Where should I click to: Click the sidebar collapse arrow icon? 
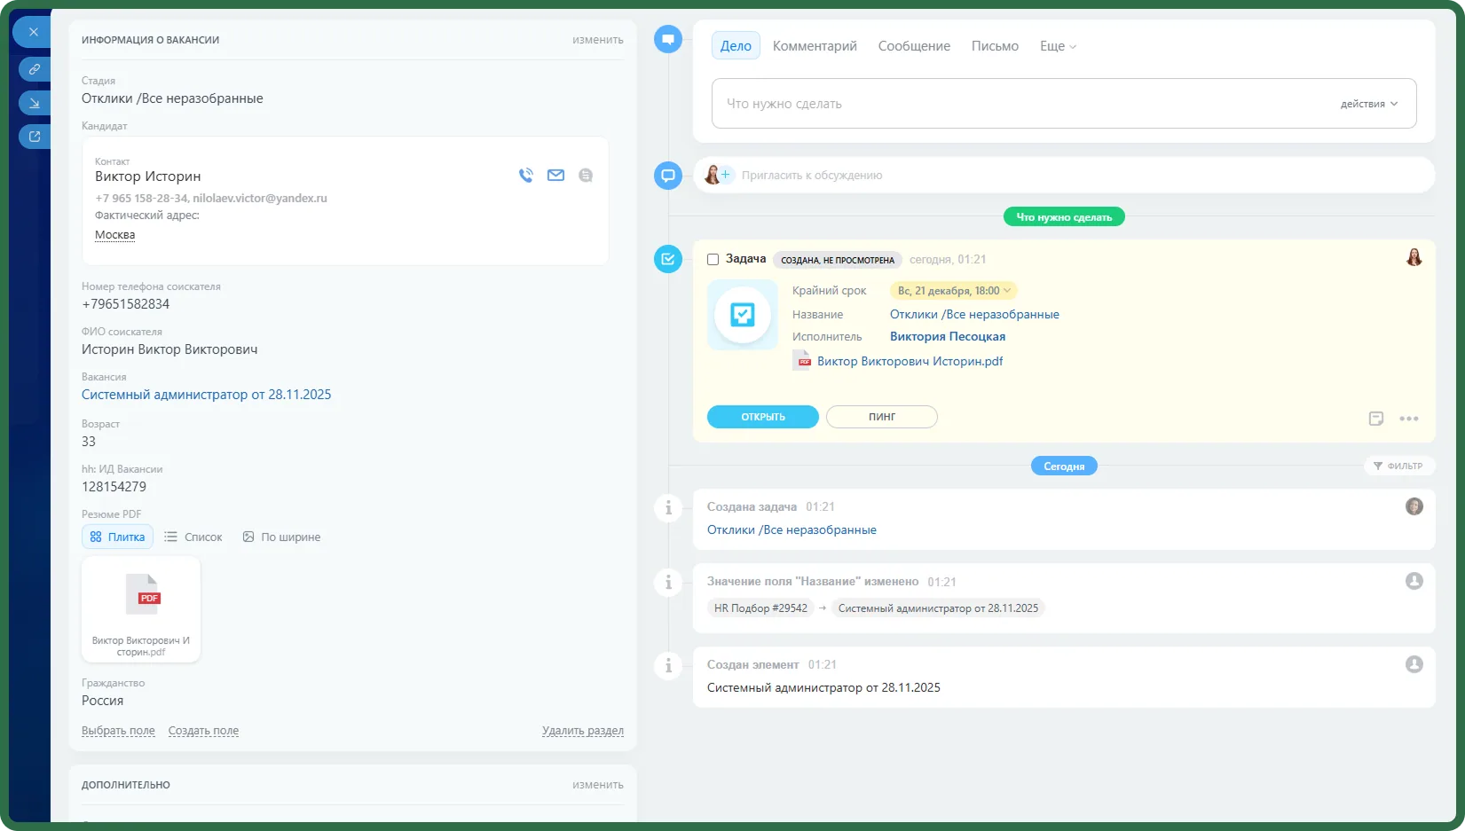(x=34, y=103)
